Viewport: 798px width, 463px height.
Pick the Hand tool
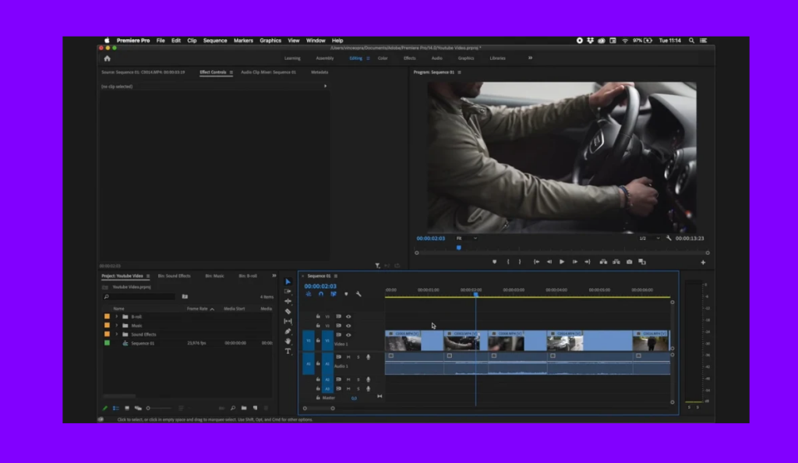288,341
